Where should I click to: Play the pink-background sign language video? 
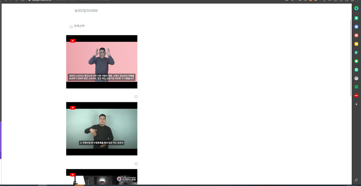[x=102, y=59]
